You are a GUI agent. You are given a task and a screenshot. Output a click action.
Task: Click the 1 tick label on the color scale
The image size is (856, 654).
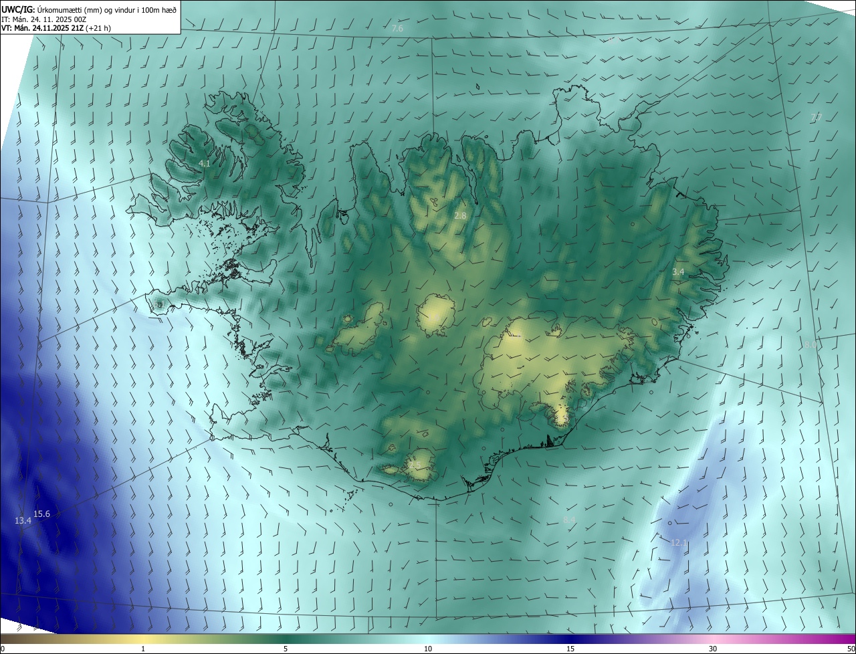(x=144, y=649)
